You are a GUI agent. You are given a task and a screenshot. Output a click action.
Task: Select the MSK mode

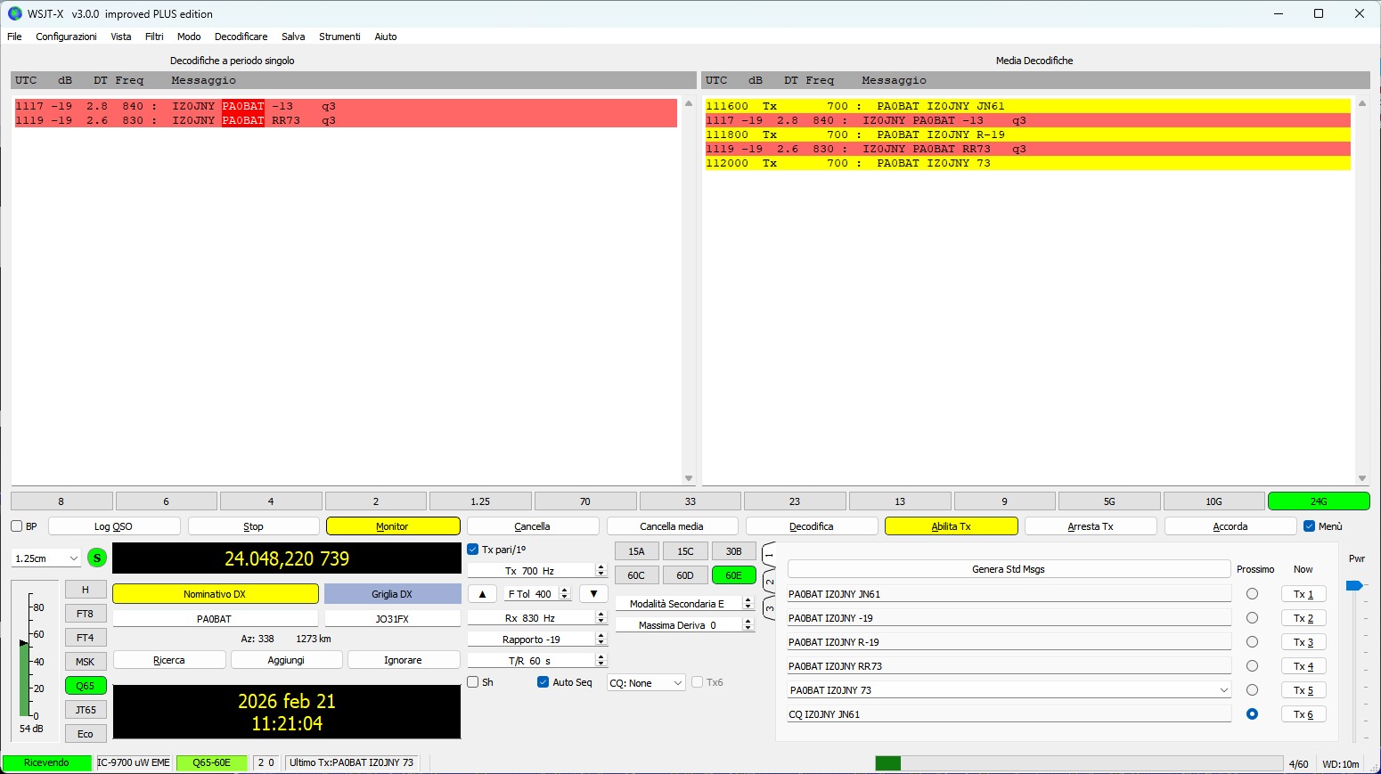point(86,661)
